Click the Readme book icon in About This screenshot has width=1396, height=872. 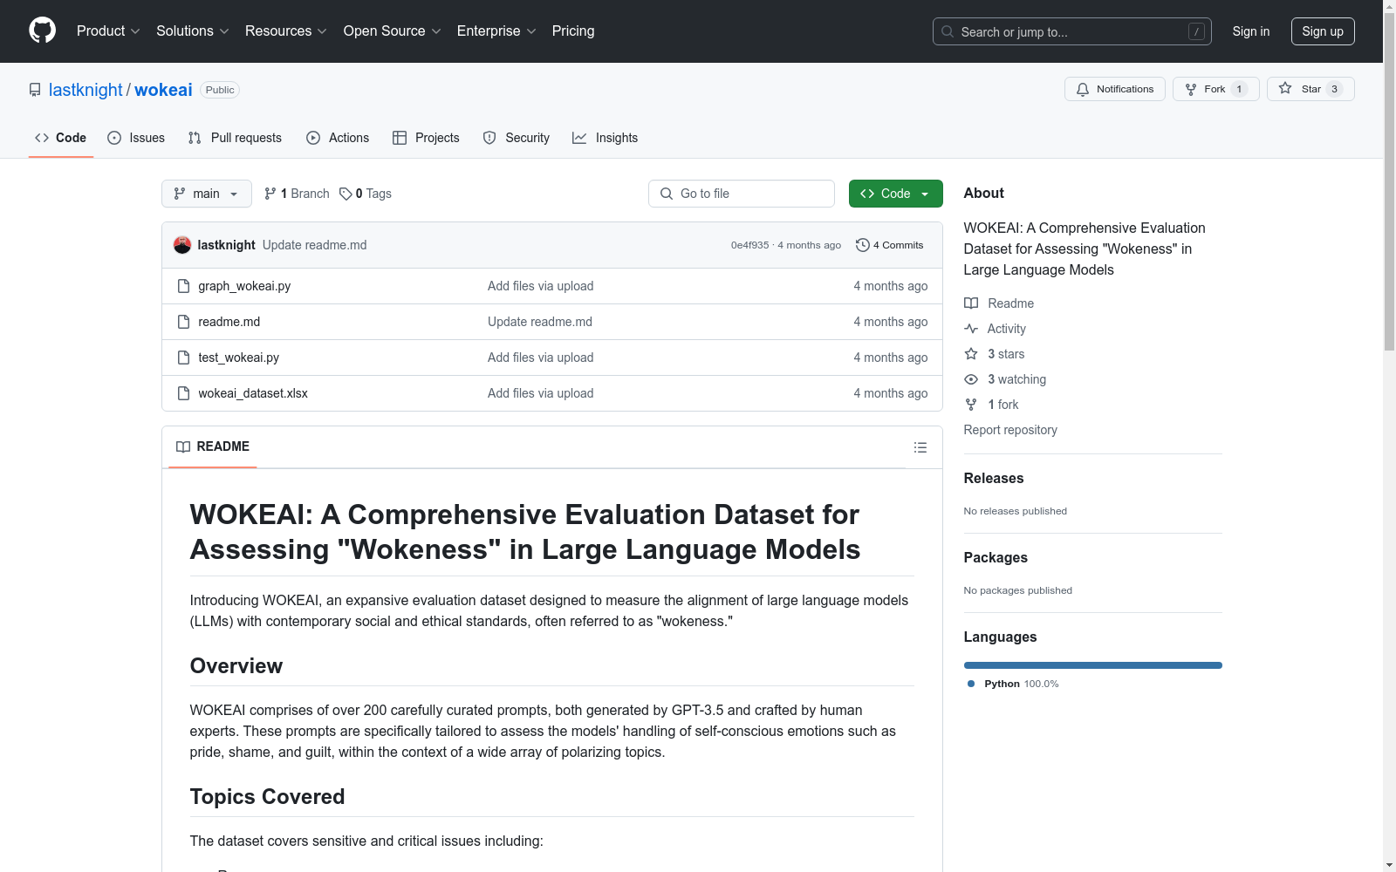tap(971, 303)
